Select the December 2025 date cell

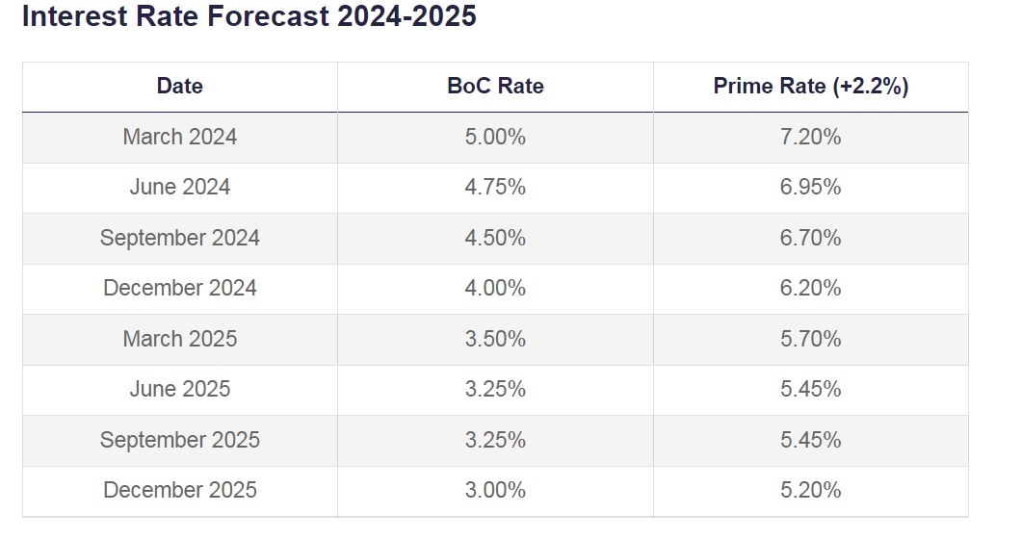(180, 490)
